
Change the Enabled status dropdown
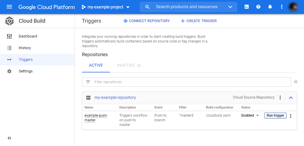click(250, 115)
